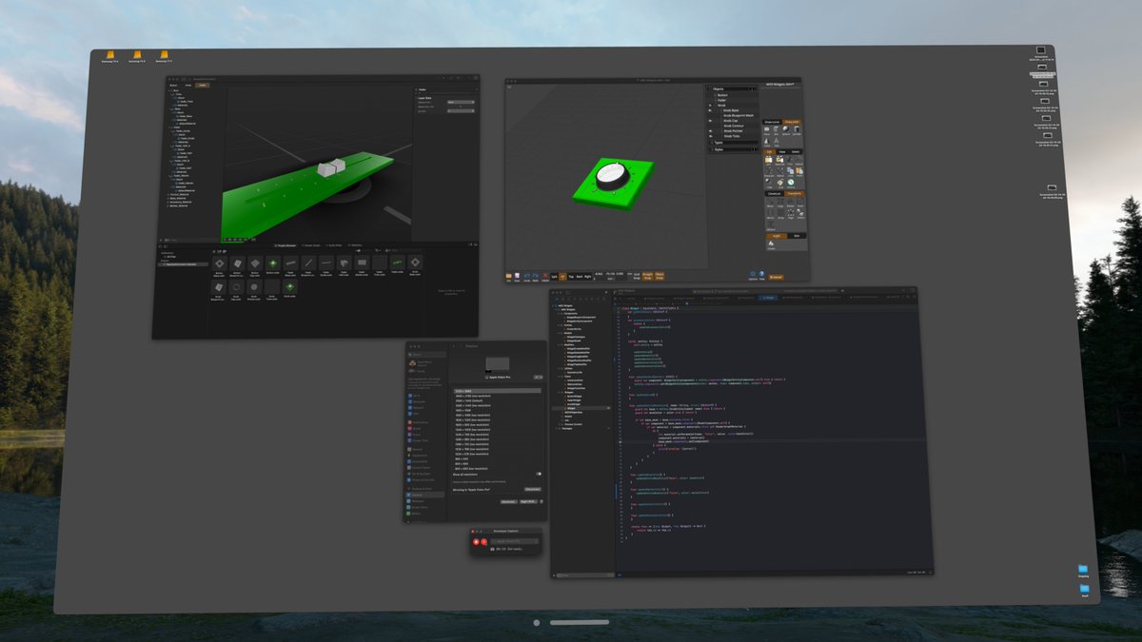The image size is (1142, 642).
Task: Click the Browser button in 3D modeler
Action: pyautogui.click(x=776, y=276)
